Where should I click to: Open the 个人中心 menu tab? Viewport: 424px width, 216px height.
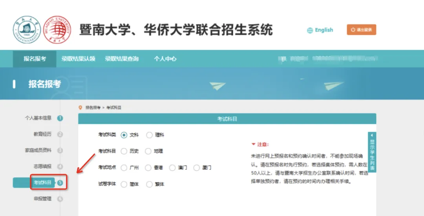[165, 59]
